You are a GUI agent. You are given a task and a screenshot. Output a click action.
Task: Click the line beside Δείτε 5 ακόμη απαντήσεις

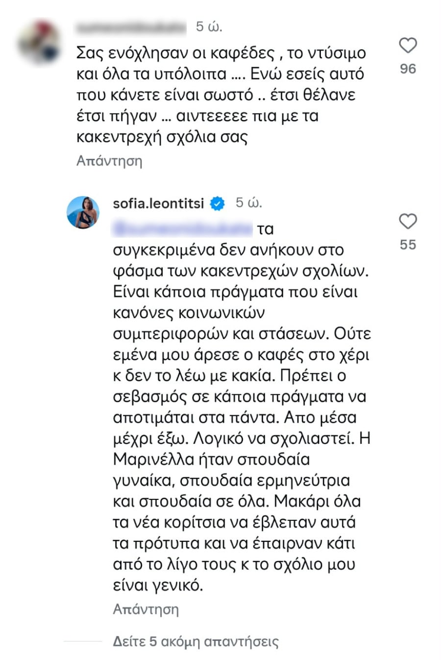83,641
